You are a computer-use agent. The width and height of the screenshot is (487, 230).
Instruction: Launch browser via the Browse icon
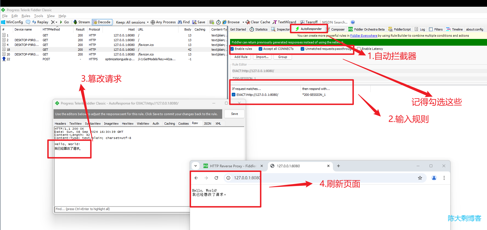[231, 22]
